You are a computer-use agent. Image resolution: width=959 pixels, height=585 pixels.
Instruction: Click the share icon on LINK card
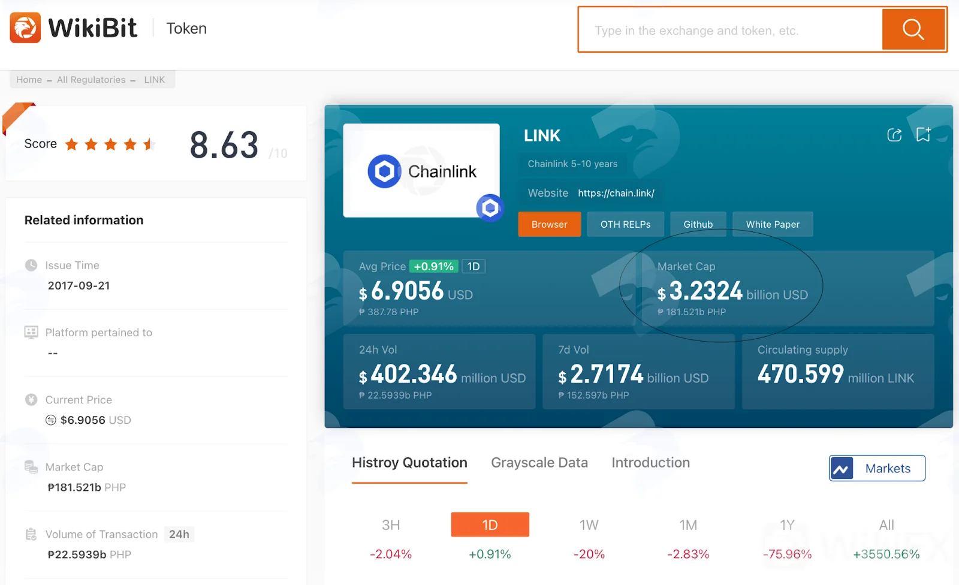[894, 135]
